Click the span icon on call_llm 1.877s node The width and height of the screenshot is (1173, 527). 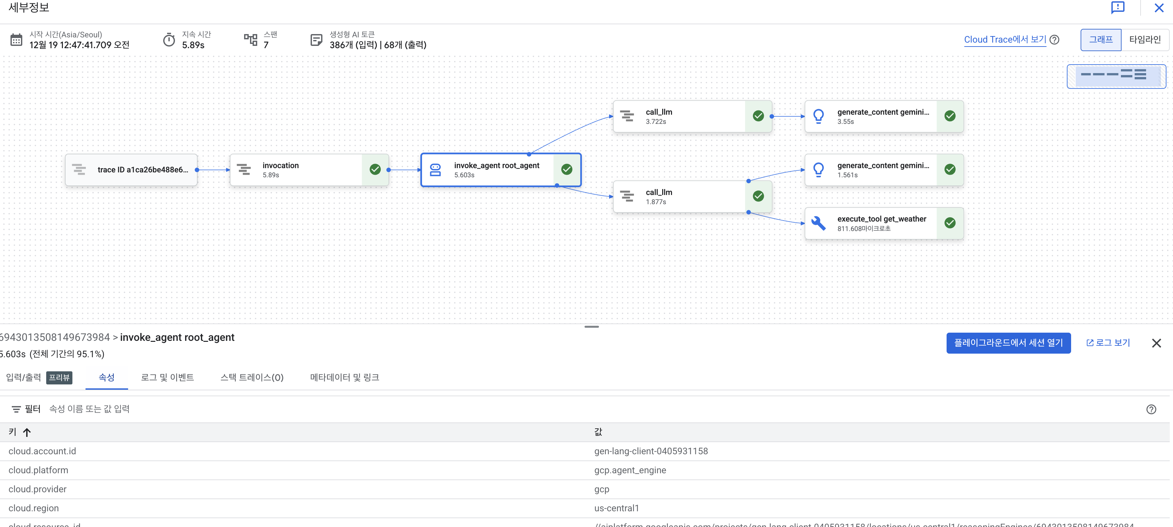pos(627,196)
